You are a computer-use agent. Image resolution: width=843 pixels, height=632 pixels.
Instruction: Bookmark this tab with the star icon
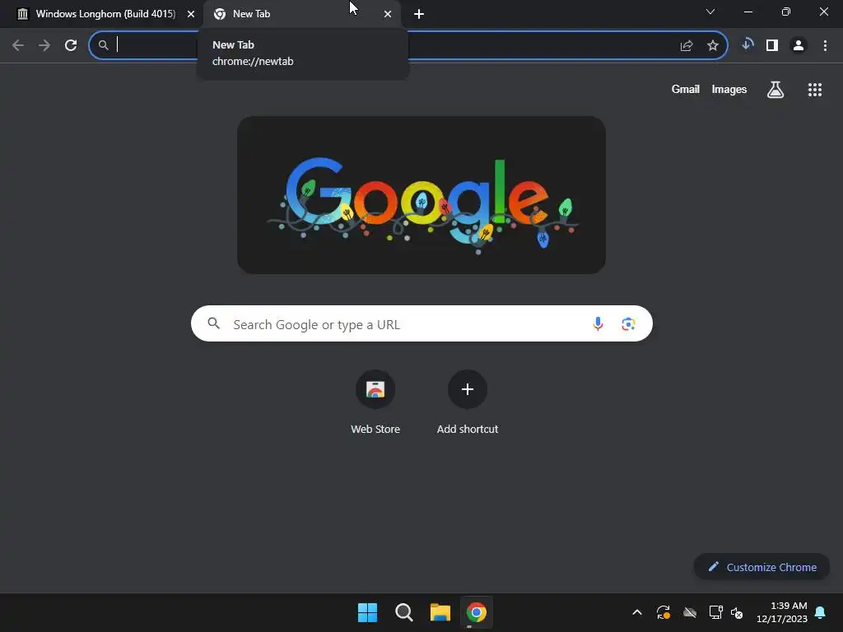[713, 46]
